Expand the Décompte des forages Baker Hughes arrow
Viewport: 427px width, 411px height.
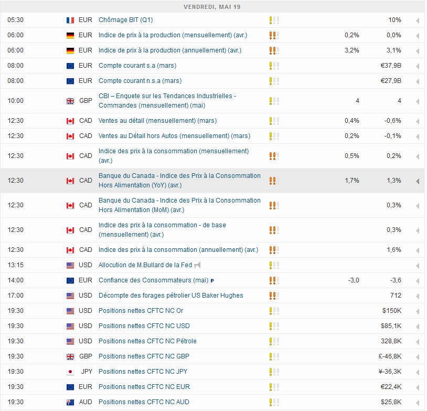point(418,296)
